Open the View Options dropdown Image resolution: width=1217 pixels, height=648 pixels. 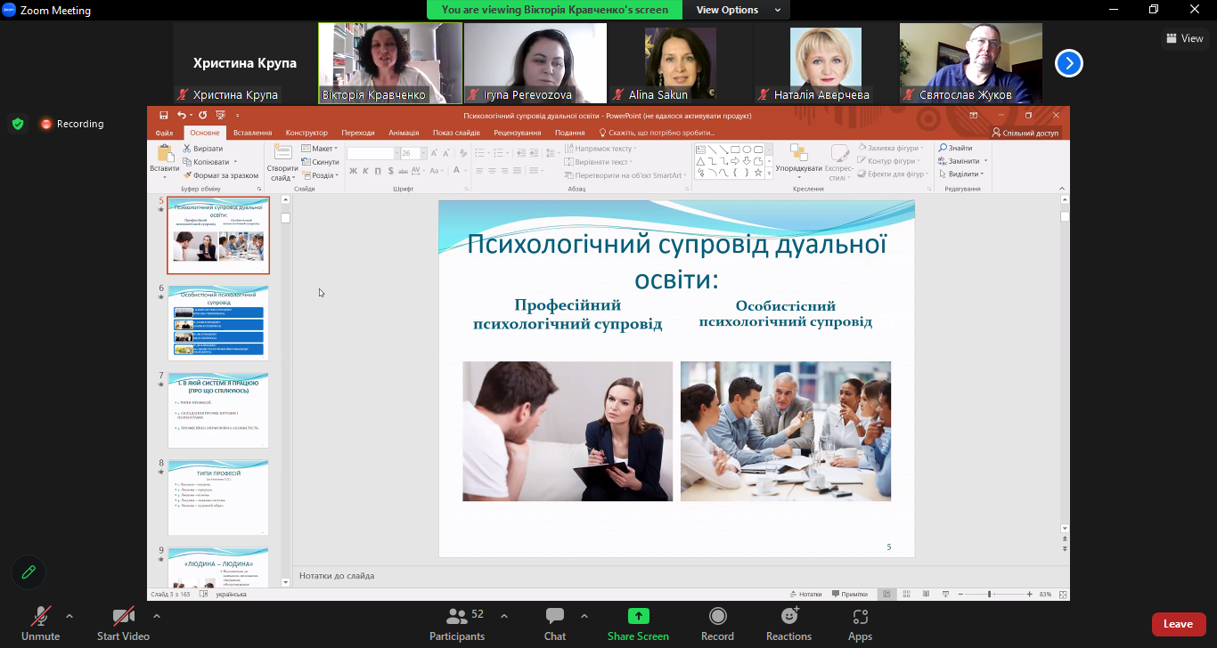[x=738, y=10]
